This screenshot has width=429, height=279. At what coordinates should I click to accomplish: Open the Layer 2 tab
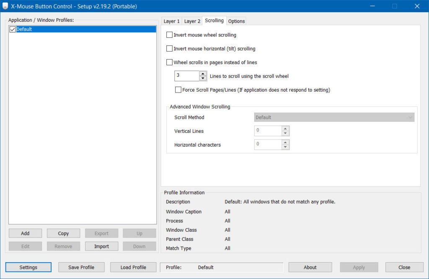coord(192,21)
